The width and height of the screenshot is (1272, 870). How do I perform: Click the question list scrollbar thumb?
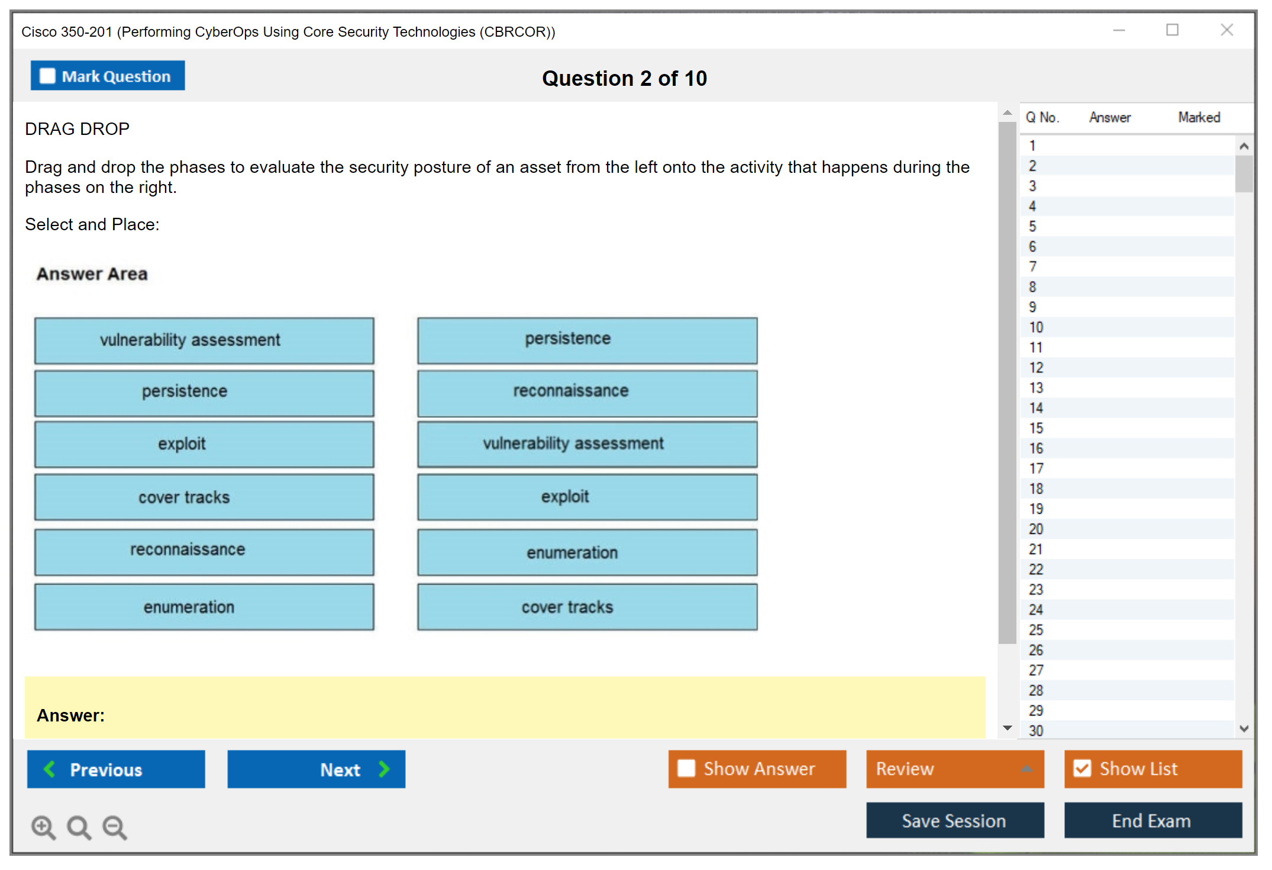tap(1244, 173)
